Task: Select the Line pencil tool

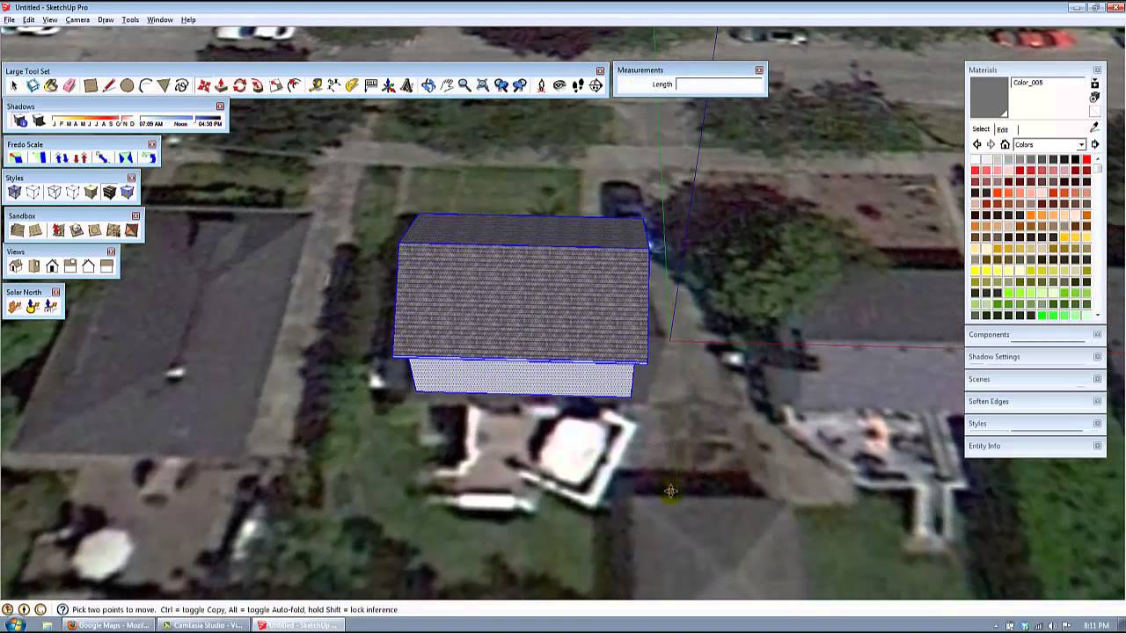Action: pyautogui.click(x=109, y=85)
